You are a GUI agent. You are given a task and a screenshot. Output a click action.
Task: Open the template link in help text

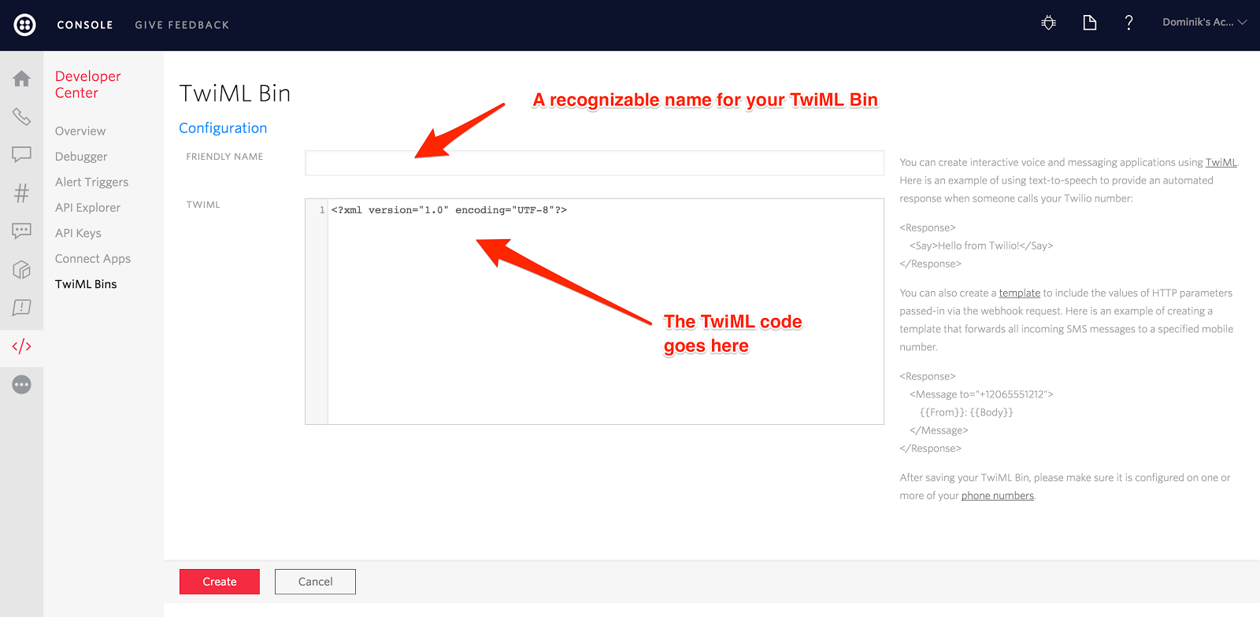coord(1019,293)
